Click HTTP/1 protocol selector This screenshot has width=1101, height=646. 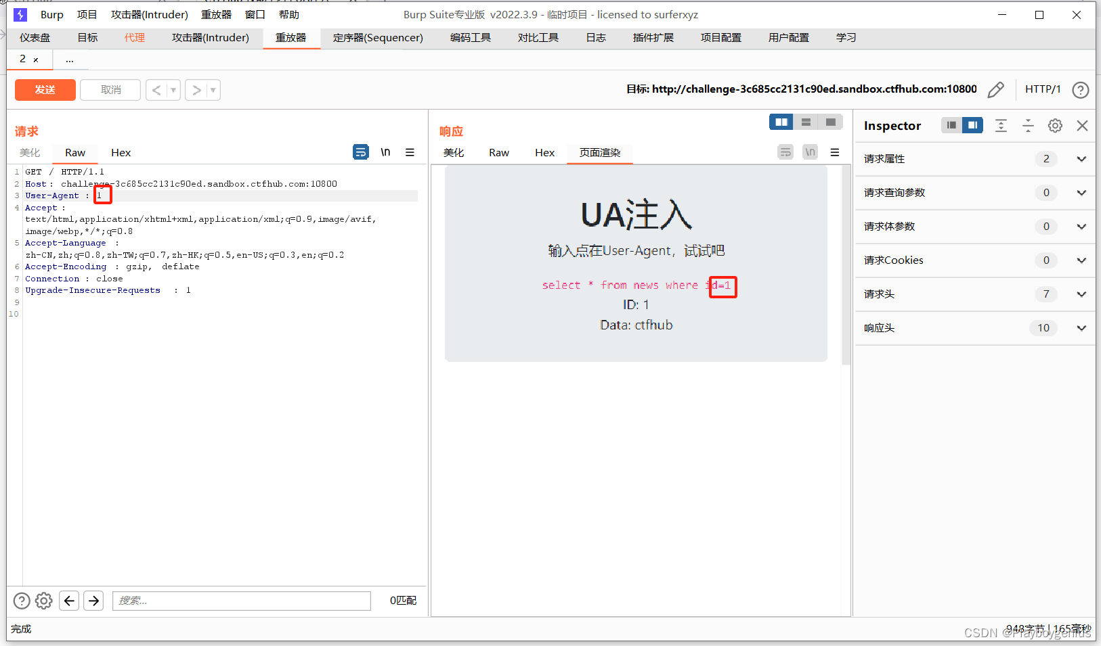click(1043, 89)
